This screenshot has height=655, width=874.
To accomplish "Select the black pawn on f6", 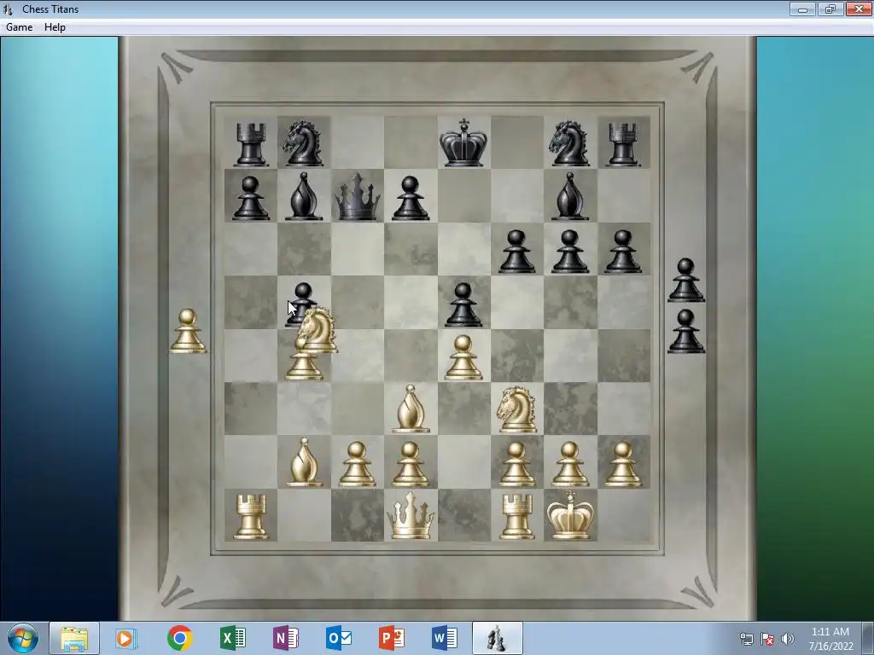I will pos(516,252).
